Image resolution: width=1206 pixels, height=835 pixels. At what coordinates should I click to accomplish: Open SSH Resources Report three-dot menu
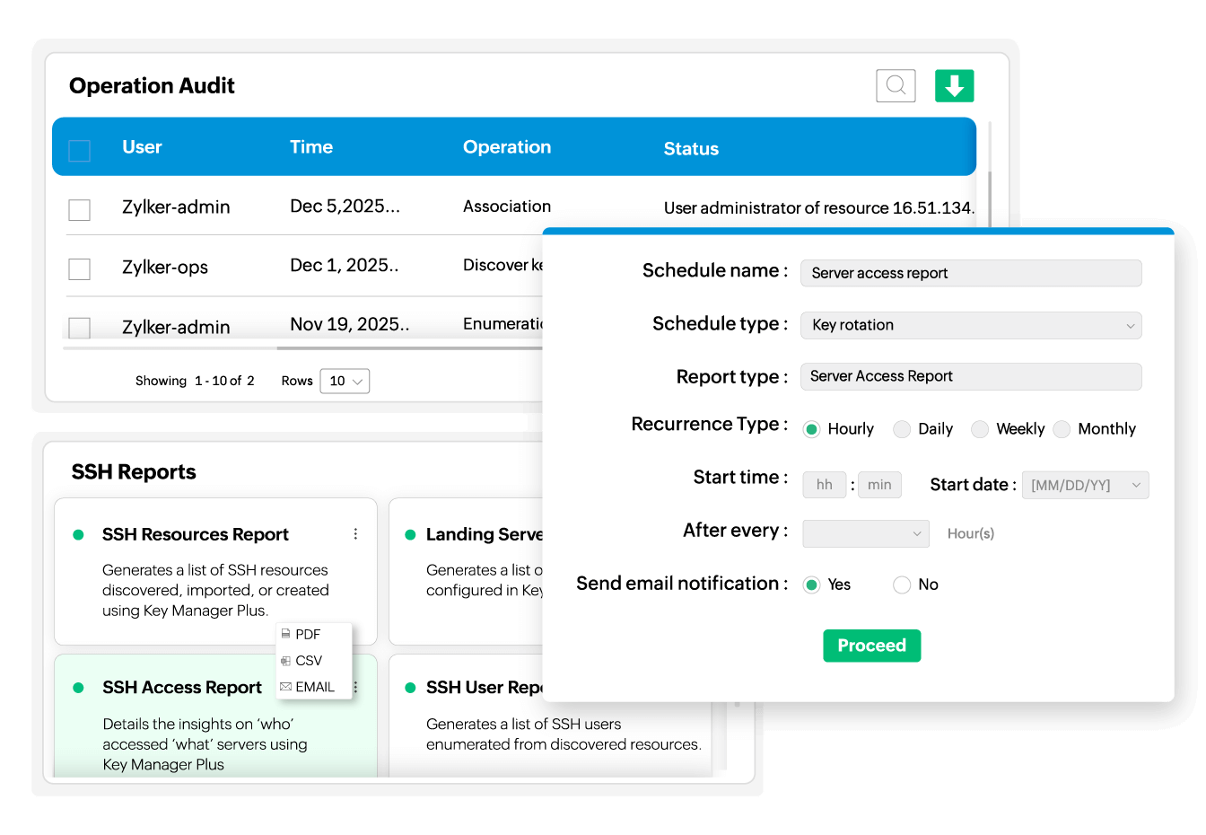tap(355, 534)
